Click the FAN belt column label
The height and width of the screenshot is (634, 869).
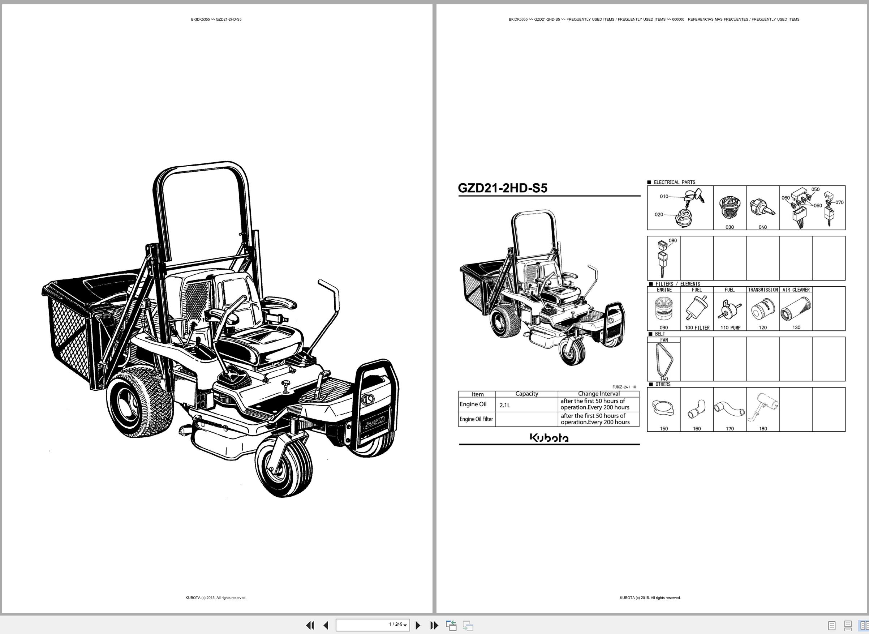pos(664,340)
